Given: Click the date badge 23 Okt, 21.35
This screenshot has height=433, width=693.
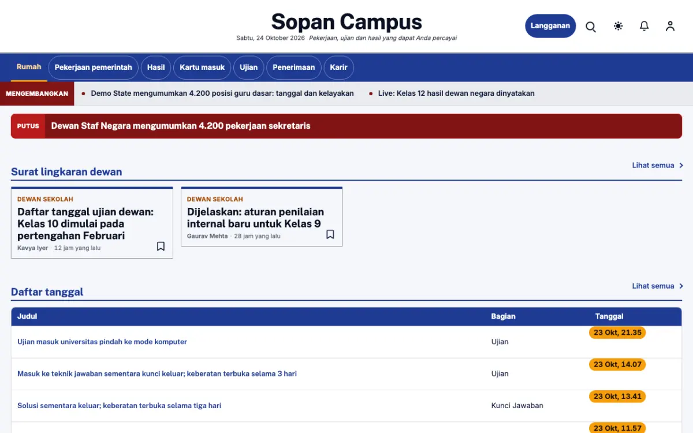Looking at the screenshot, I should 617,333.
